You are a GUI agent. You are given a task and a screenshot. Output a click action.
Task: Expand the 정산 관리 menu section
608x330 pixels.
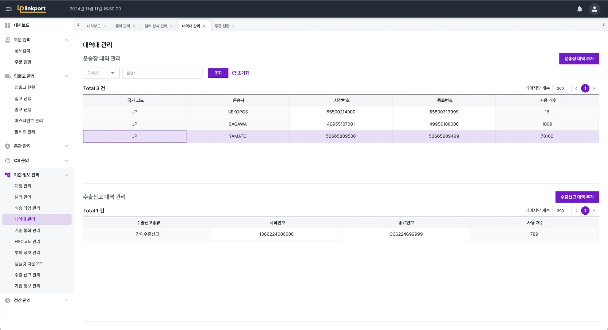[x=66, y=300]
